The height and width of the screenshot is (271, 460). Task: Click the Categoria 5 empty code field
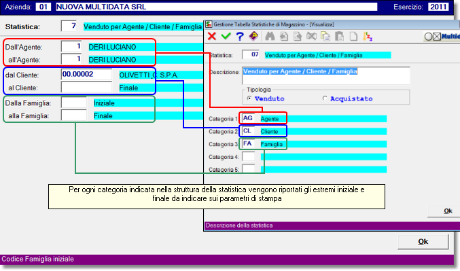click(248, 169)
